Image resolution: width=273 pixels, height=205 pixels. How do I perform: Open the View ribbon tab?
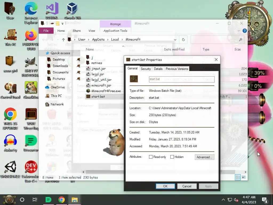point(92,31)
